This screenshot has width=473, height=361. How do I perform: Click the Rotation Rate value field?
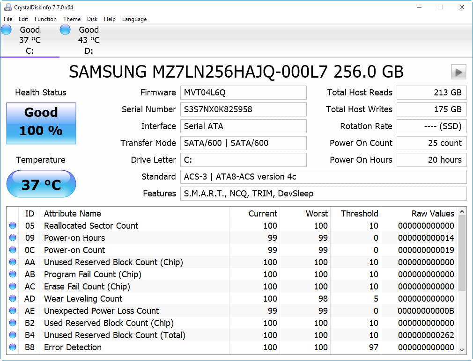(432, 126)
